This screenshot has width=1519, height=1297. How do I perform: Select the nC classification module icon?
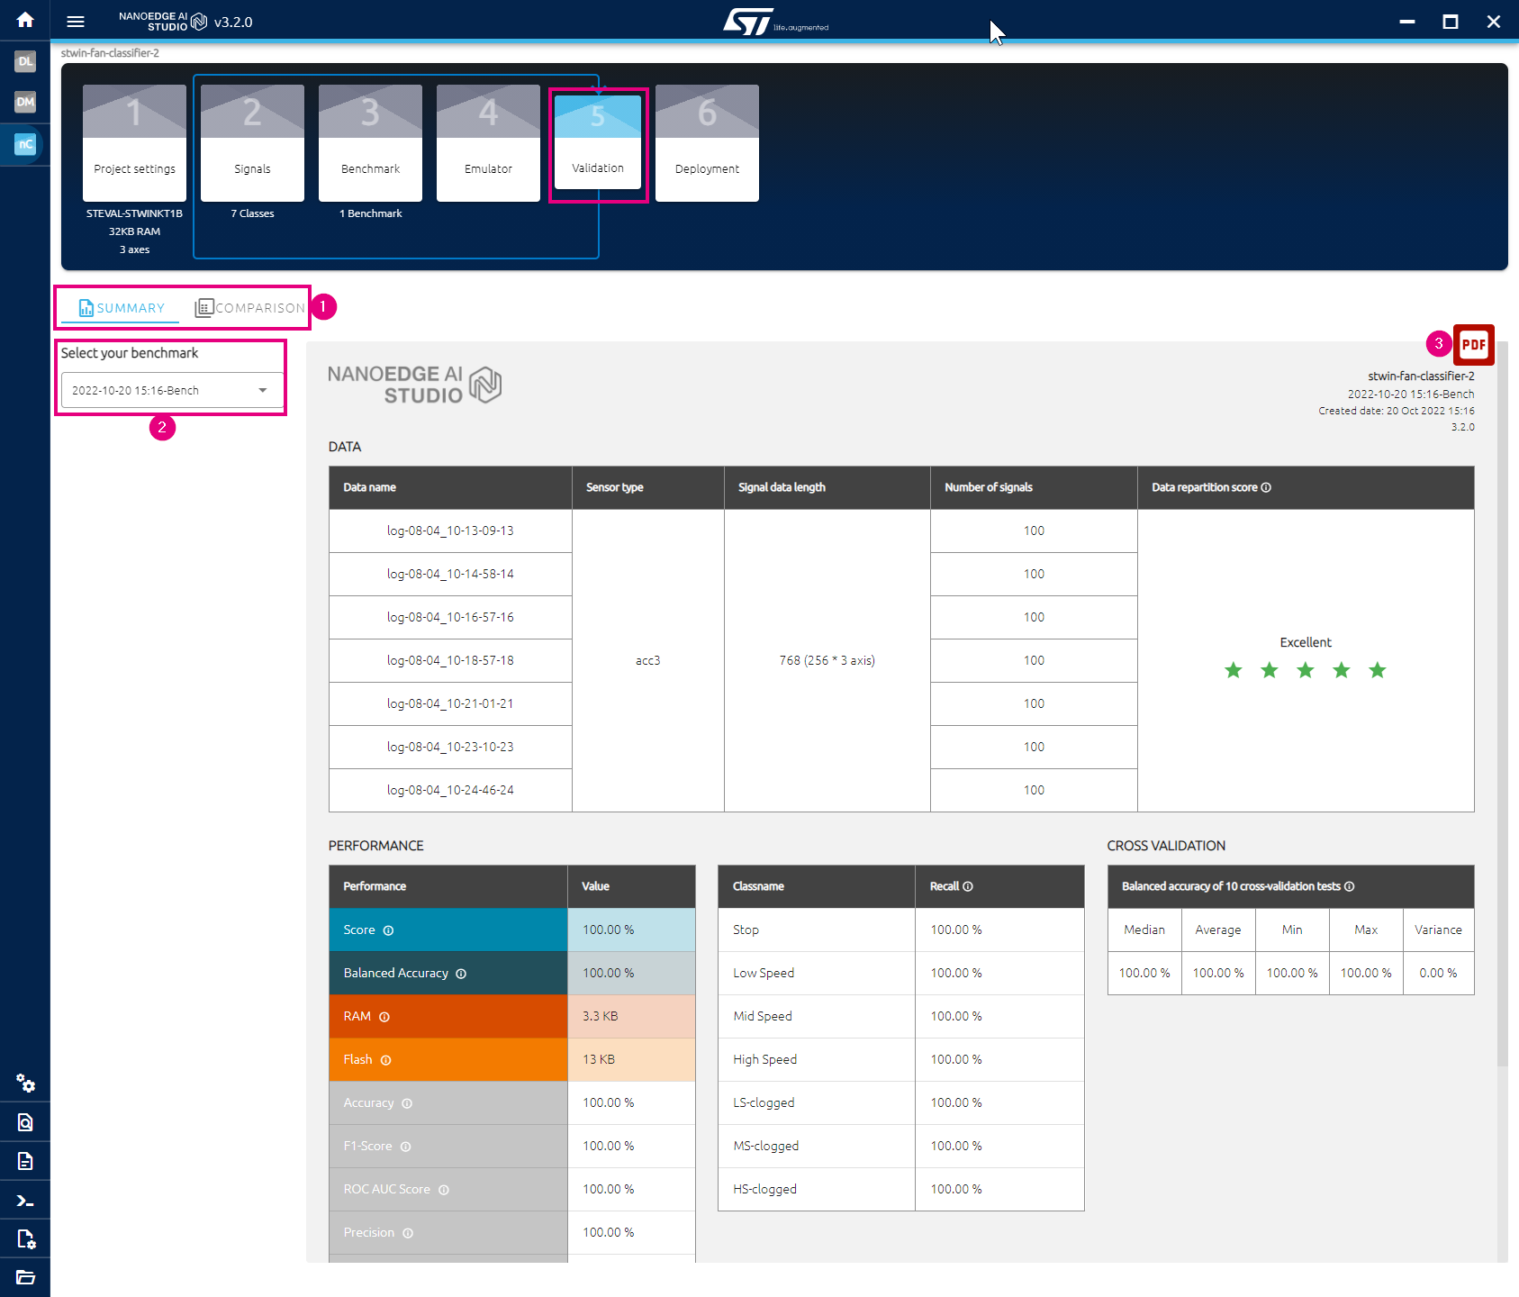click(25, 144)
